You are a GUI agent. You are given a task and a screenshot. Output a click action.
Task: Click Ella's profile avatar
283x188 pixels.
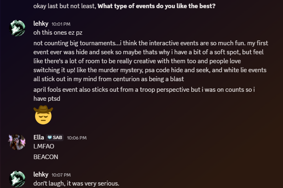(17, 142)
